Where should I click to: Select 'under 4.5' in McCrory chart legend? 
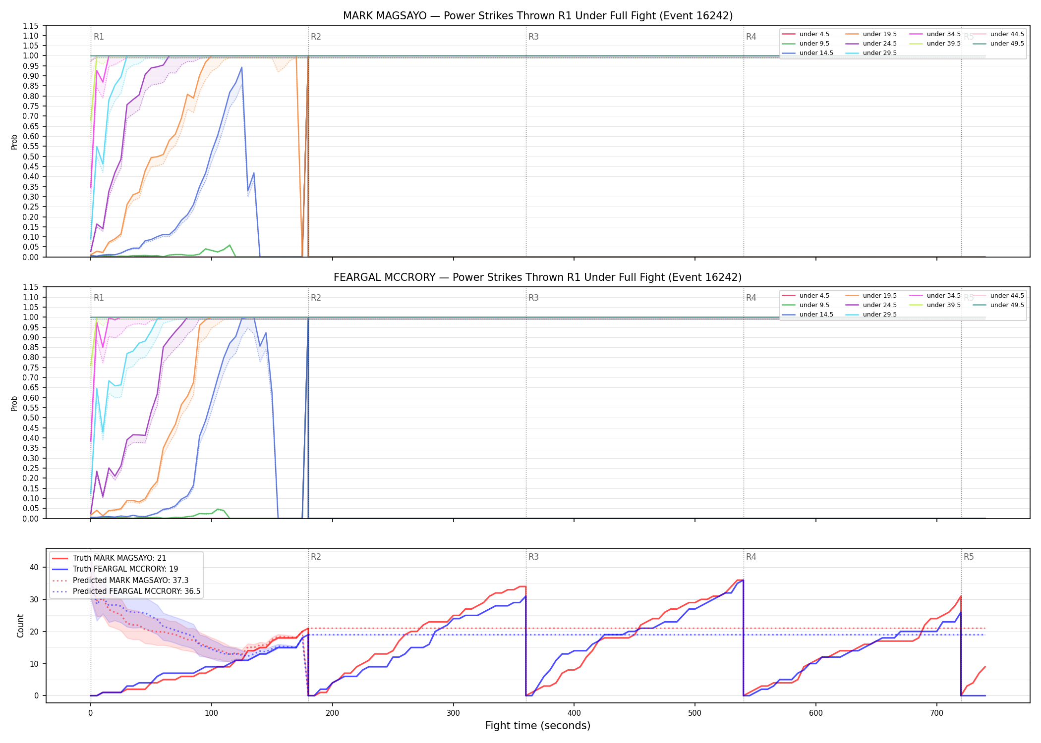click(x=806, y=296)
